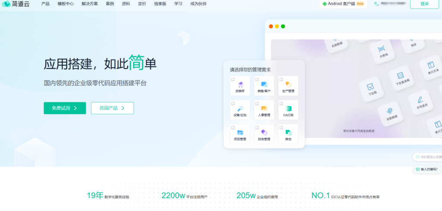The image size is (442, 211).
Task: Click the 19年 statistic
Action: click(x=108, y=195)
